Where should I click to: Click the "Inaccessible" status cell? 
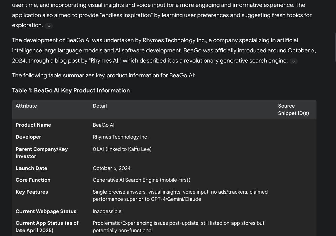pyautogui.click(x=107, y=211)
